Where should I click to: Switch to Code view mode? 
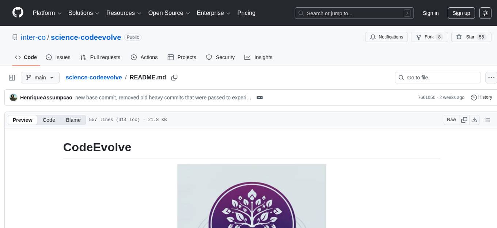[x=49, y=120]
